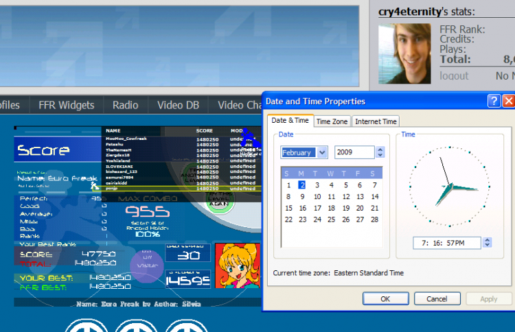Click the blonde anime girl character picture

(237, 265)
